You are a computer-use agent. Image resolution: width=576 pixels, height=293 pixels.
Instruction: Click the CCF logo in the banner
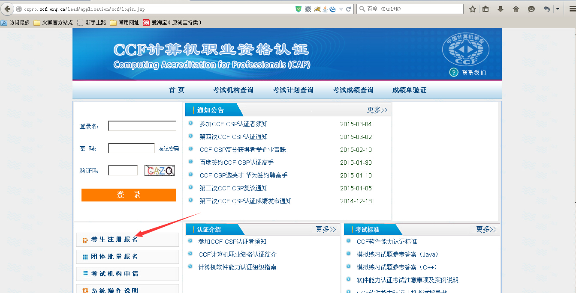click(466, 49)
